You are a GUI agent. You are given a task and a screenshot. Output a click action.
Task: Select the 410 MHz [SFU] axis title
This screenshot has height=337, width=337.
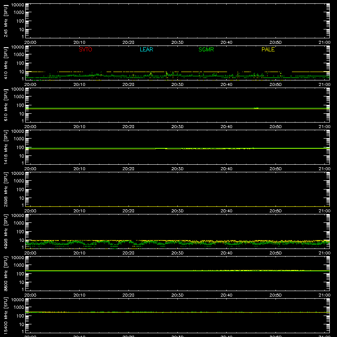[5, 63]
